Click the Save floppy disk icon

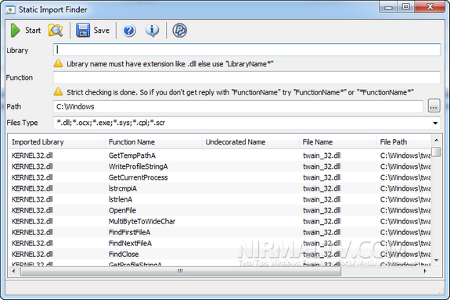[x=83, y=30]
